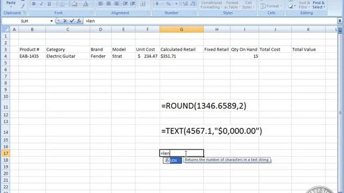Expand the formula bar chevron

coord(340,21)
